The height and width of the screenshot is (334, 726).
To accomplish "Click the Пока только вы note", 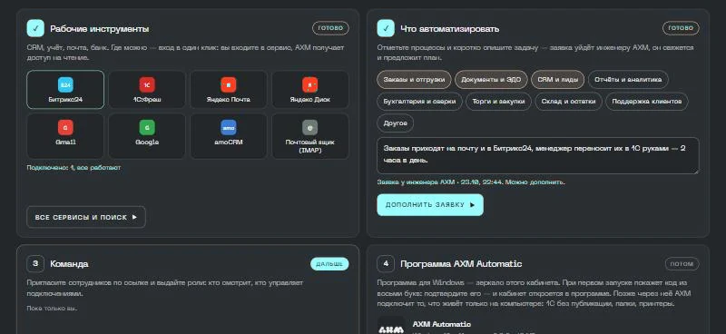I will pyautogui.click(x=52, y=308).
